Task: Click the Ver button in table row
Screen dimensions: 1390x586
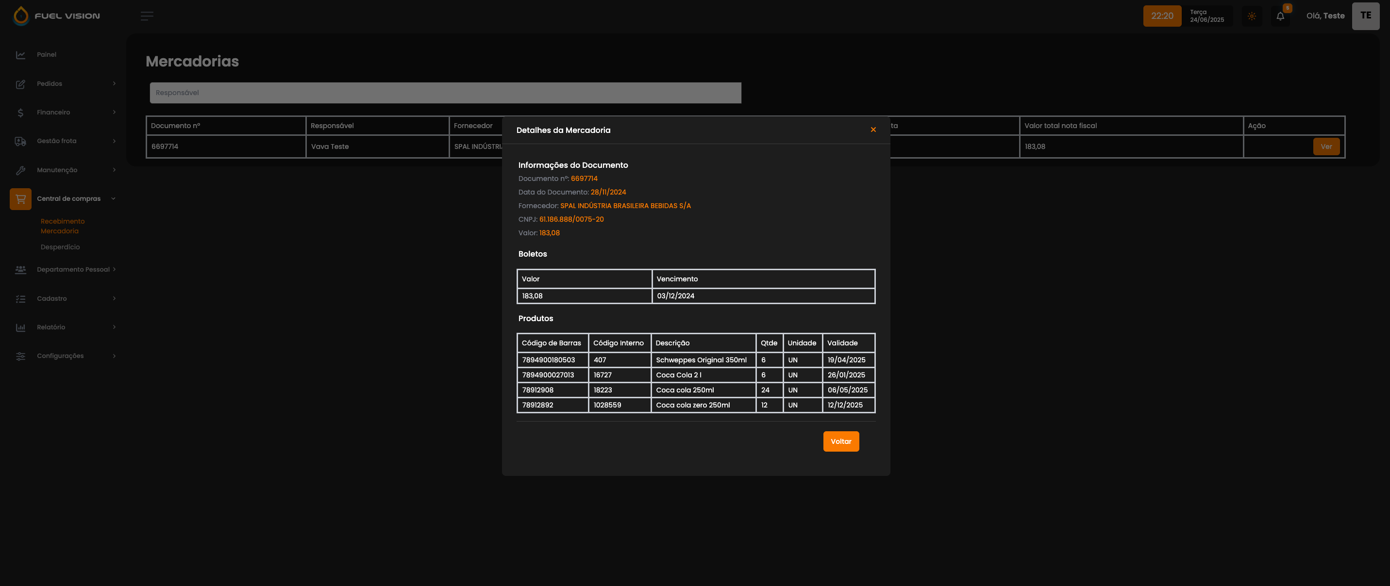Action: (1326, 146)
